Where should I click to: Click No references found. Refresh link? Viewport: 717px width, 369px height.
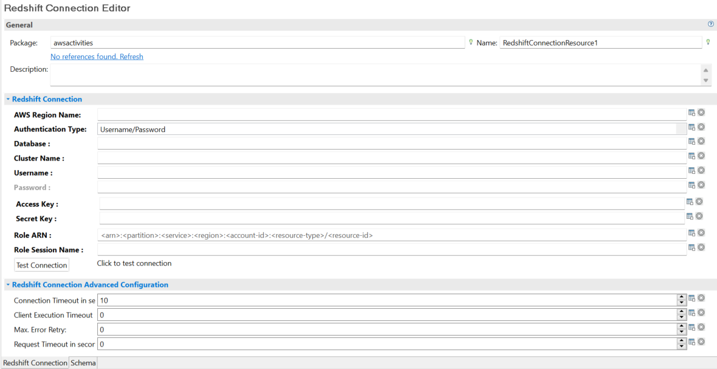pyautogui.click(x=97, y=57)
